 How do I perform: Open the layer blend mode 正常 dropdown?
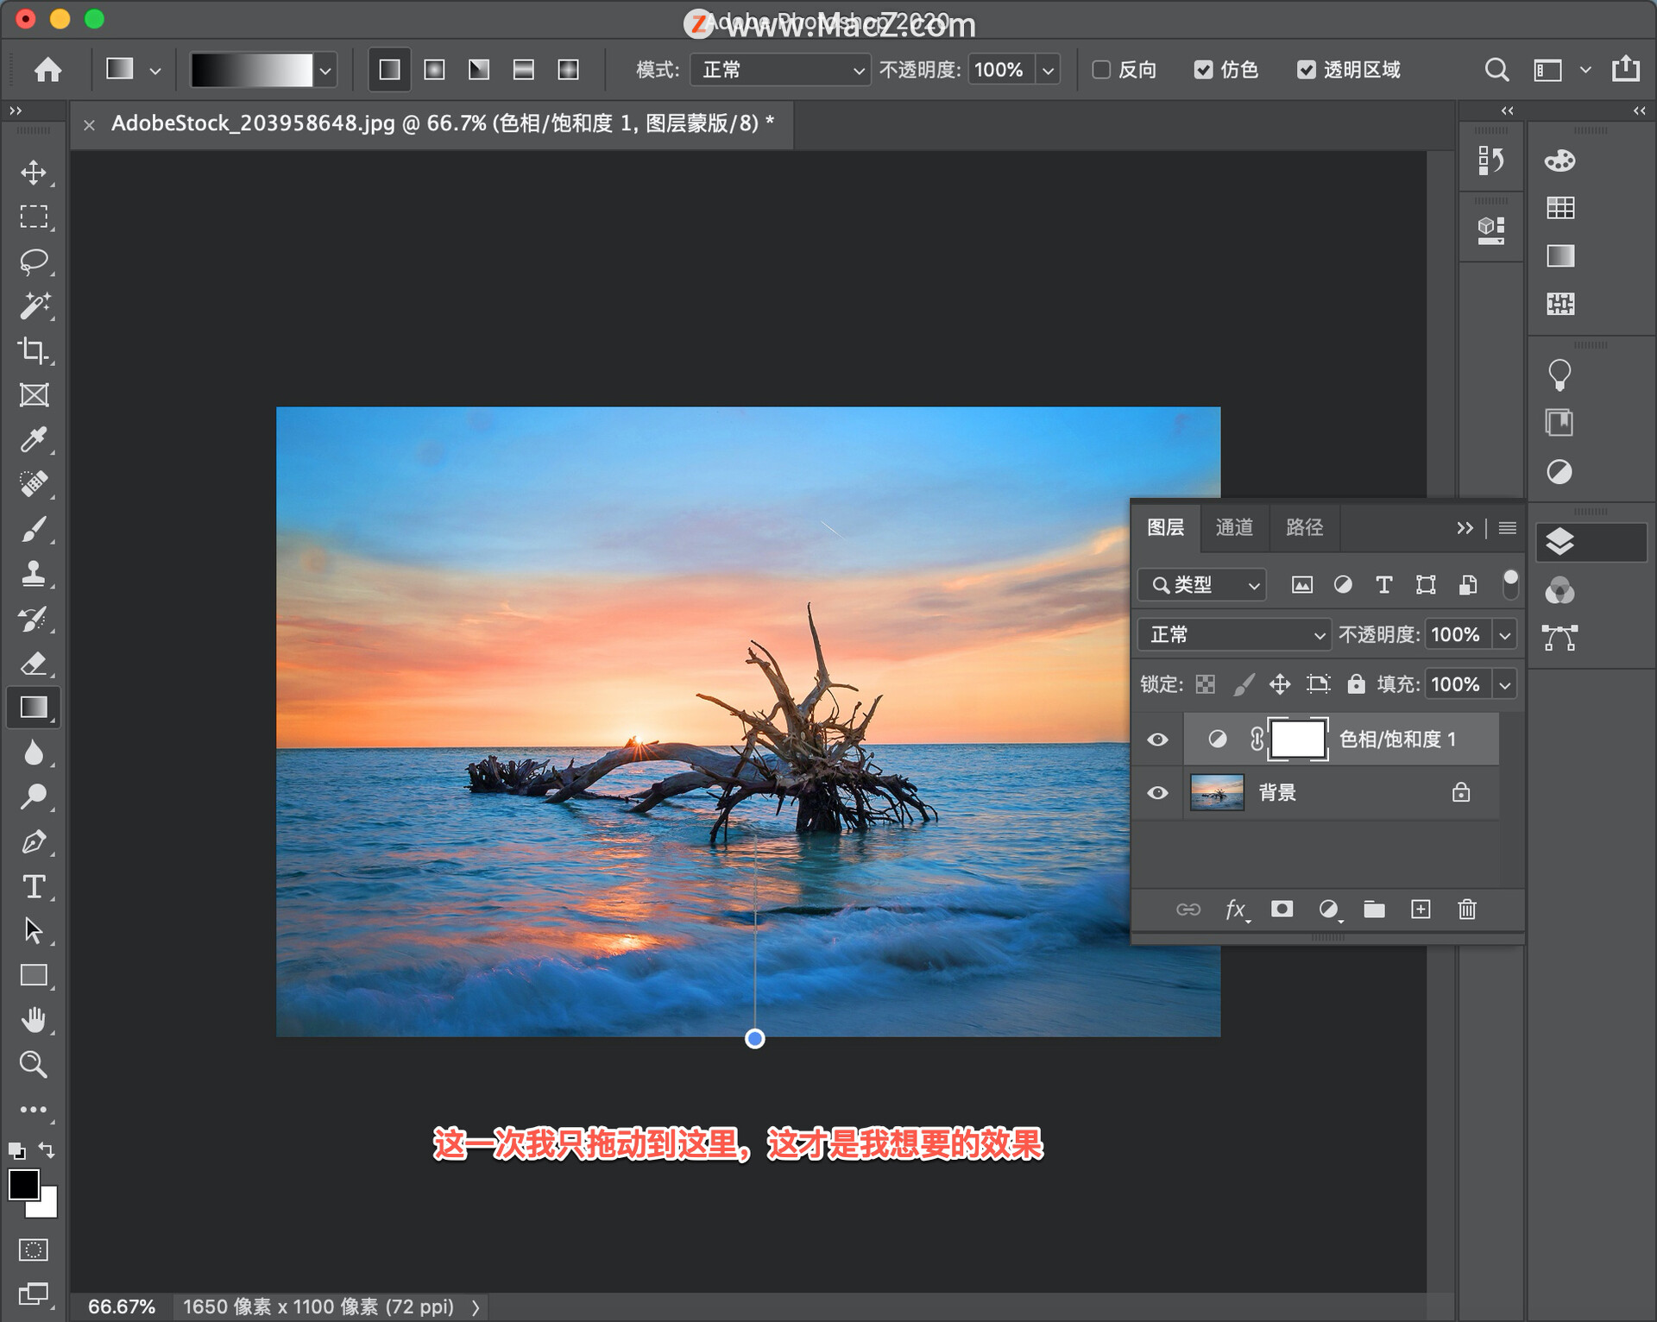click(x=1234, y=635)
